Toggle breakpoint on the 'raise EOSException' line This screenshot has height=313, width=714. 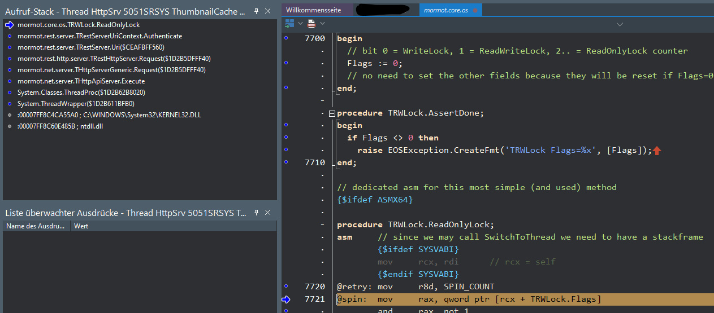(x=285, y=150)
